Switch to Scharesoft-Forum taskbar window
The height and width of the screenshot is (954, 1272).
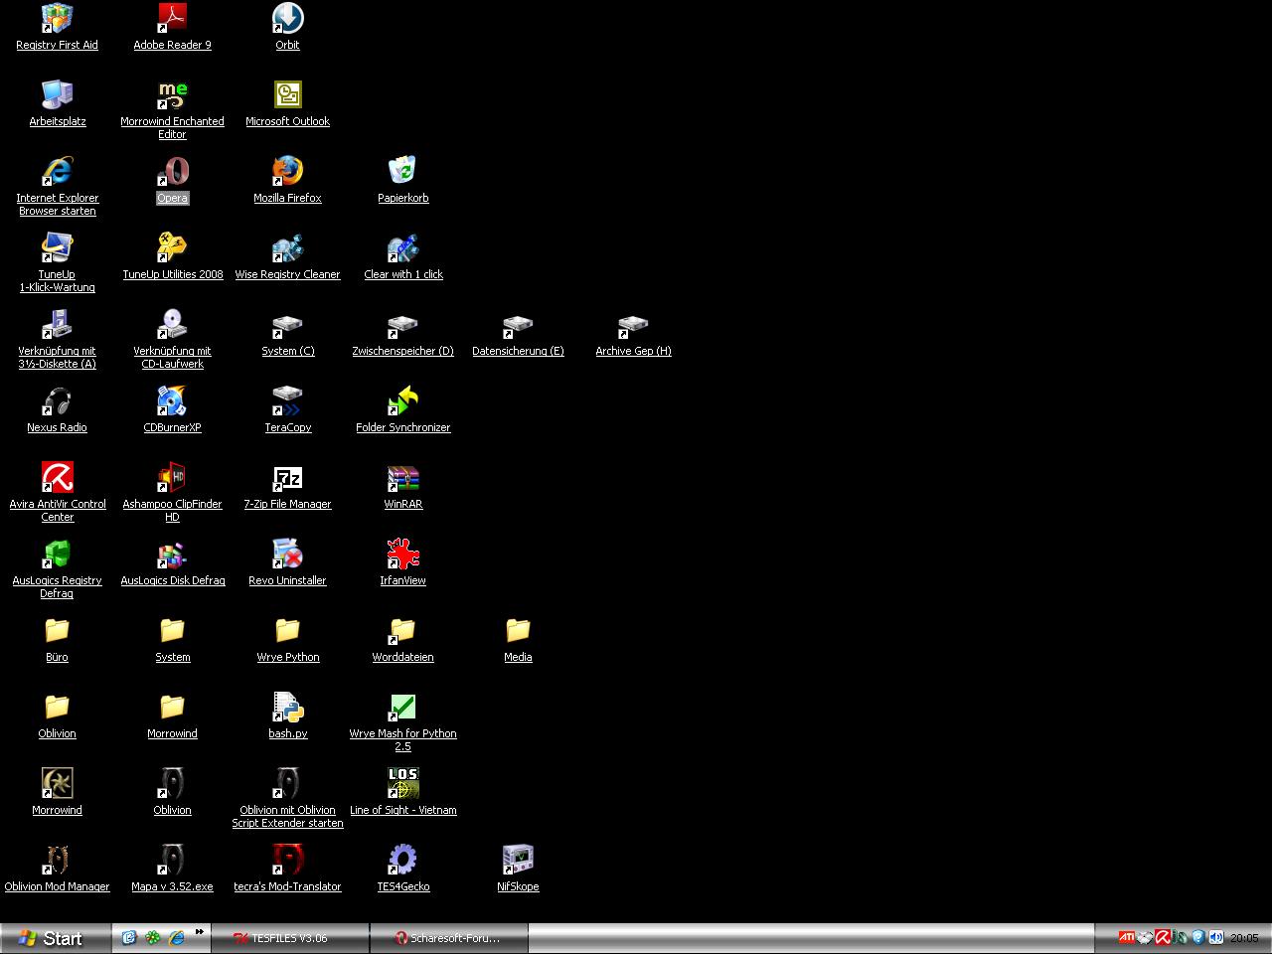[x=448, y=938]
